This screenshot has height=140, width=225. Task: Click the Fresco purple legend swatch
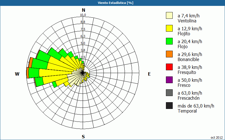(x=169, y=80)
